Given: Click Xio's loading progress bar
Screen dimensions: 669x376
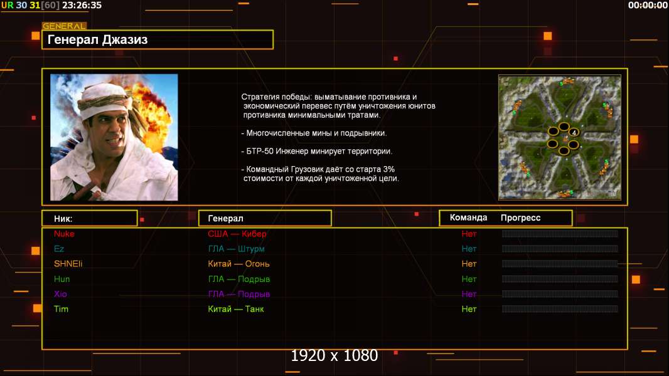Looking at the screenshot, I should point(560,294).
